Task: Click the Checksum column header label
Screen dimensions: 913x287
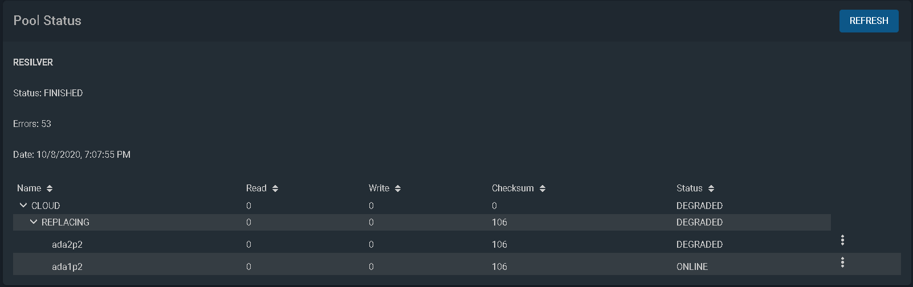Action: [512, 188]
